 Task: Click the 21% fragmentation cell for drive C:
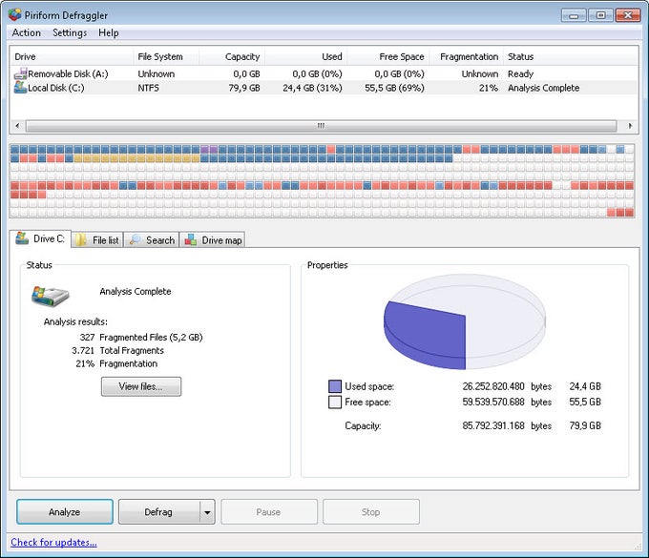click(489, 88)
